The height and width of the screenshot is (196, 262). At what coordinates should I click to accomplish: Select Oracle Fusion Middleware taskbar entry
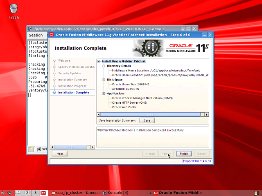click(x=178, y=193)
